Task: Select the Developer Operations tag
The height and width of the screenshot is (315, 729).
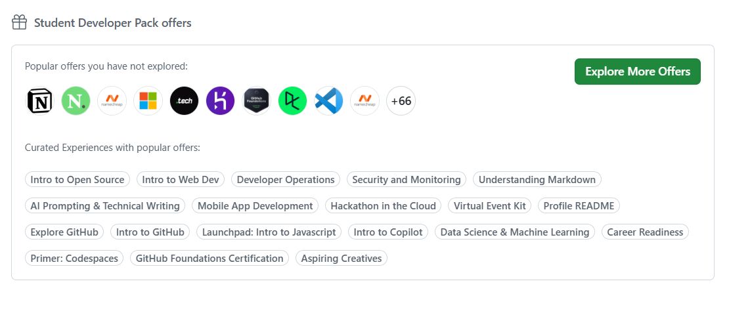Action: tap(286, 179)
